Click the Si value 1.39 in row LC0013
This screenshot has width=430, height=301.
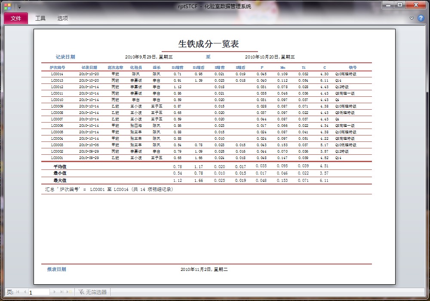pyautogui.click(x=199, y=80)
